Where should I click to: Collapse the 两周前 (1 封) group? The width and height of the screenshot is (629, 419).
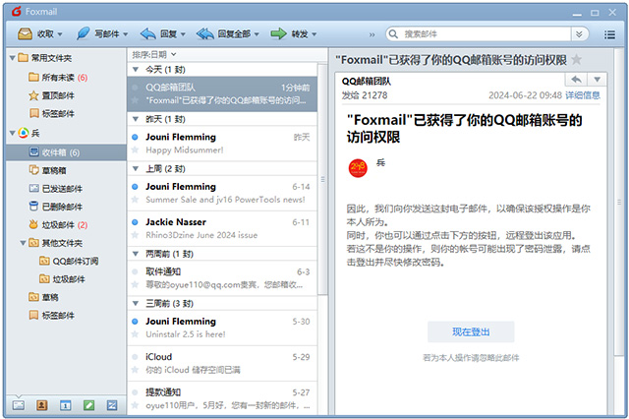(x=136, y=254)
